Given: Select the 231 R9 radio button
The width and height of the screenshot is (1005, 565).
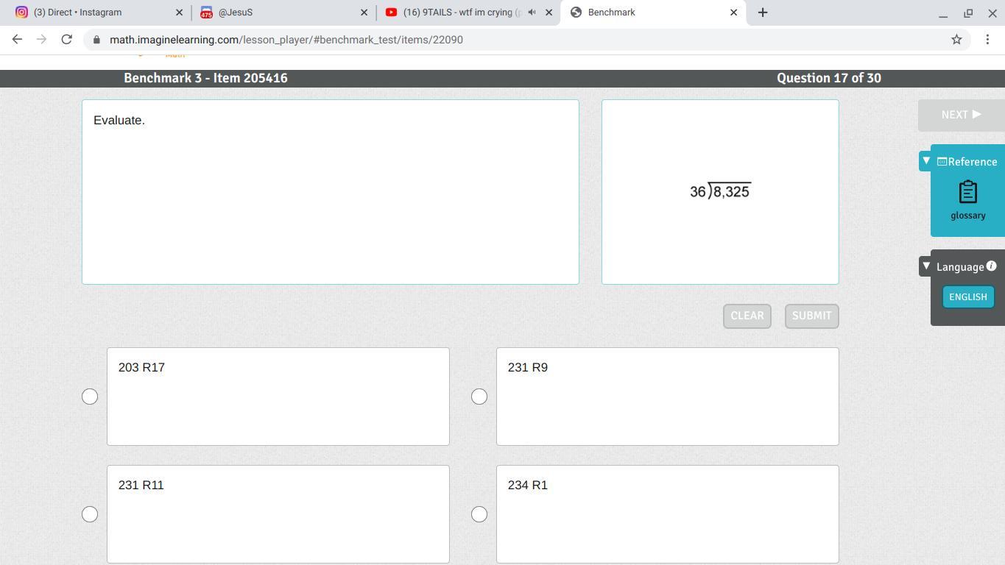Looking at the screenshot, I should pos(479,397).
